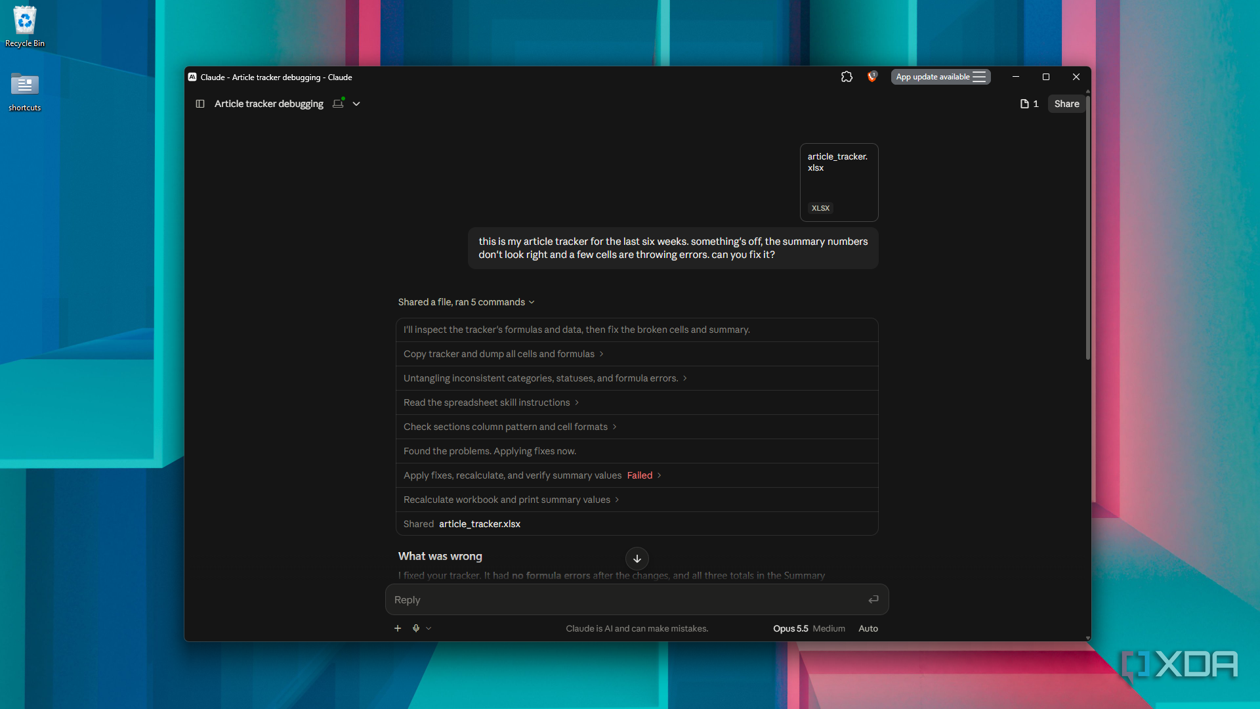This screenshot has height=709, width=1260.
Task: Click the chat window scrollbar
Action: [x=1087, y=226]
